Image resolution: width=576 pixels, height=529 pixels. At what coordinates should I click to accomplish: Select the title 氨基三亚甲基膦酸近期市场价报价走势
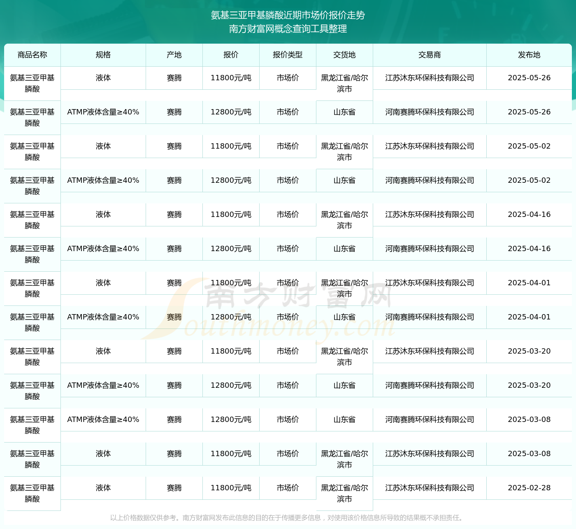tap(288, 15)
